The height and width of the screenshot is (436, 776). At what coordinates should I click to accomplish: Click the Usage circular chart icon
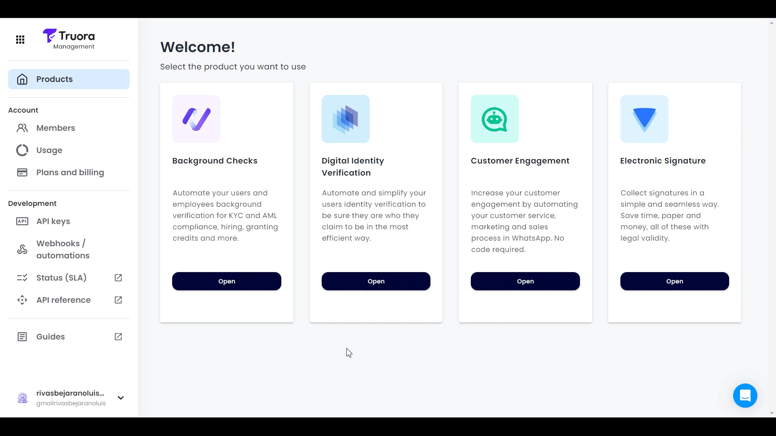point(22,150)
